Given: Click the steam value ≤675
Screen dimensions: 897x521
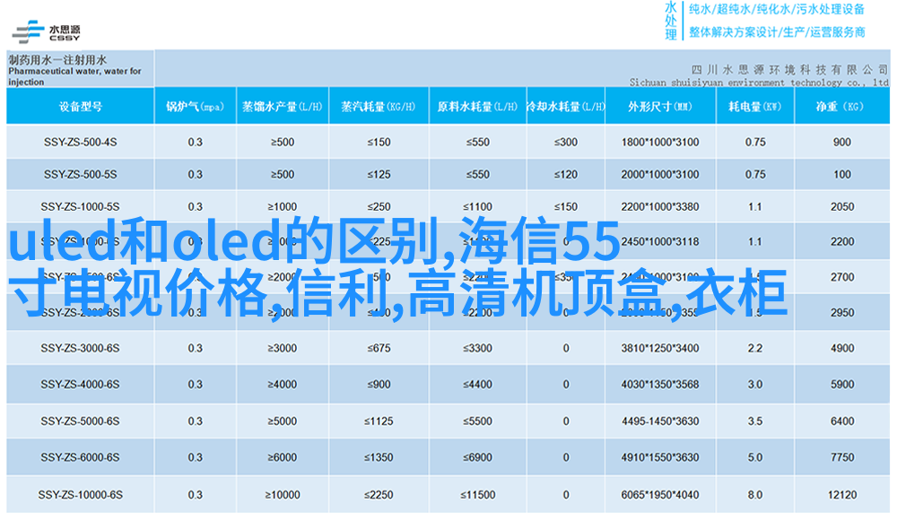Looking at the screenshot, I should click(379, 348).
